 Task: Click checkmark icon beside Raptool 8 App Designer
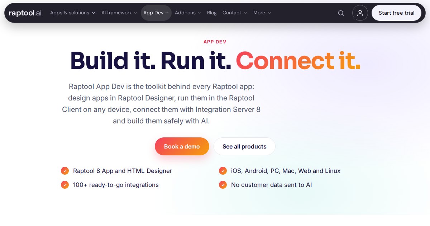point(65,171)
